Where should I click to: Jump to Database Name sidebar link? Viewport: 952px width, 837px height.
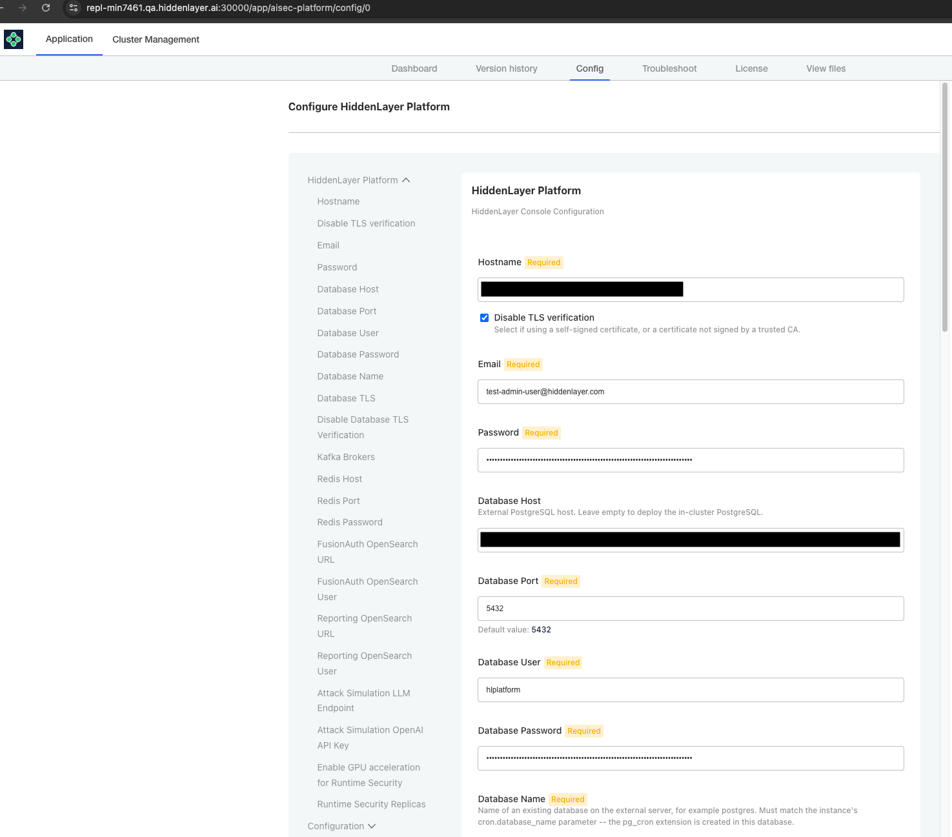coord(350,376)
